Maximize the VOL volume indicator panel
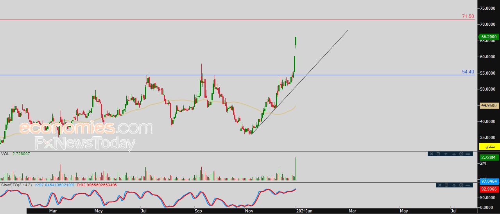The height and width of the screenshot is (214, 500). 438,154
